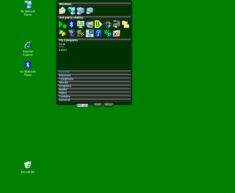The width and height of the screenshot is (235, 193).
Task: Click the Hide button
Action: 97,105
